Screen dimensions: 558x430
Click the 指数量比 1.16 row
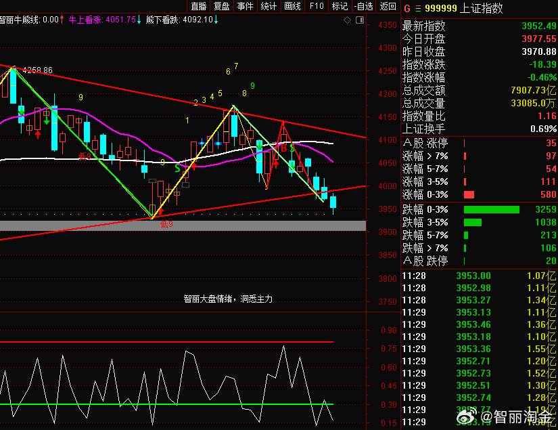480,116
